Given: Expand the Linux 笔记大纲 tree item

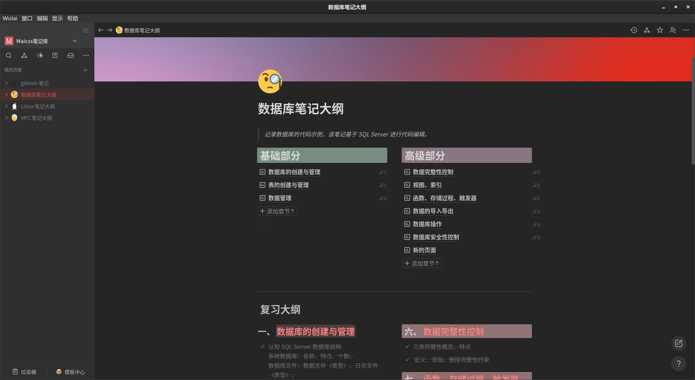Looking at the screenshot, I should (x=6, y=106).
